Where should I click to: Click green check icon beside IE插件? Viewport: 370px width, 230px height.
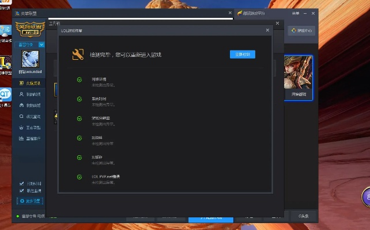(x=80, y=138)
